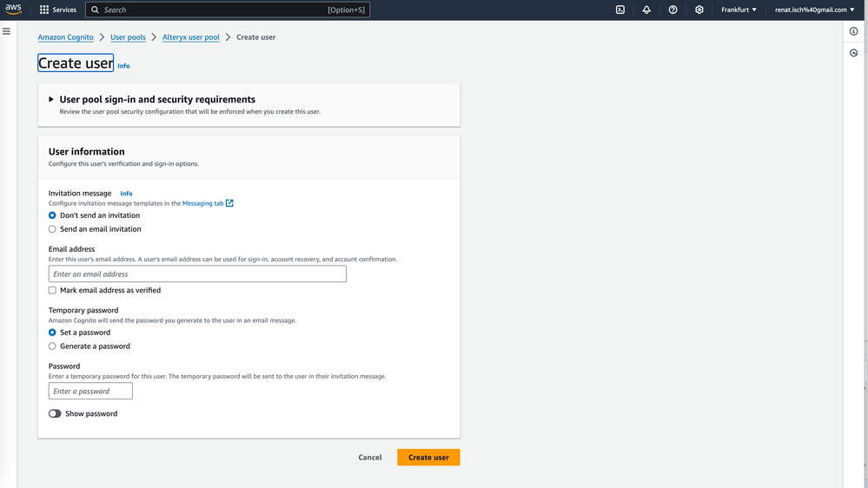Check Mark email address as verified
This screenshot has width=868, height=488.
[x=52, y=290]
